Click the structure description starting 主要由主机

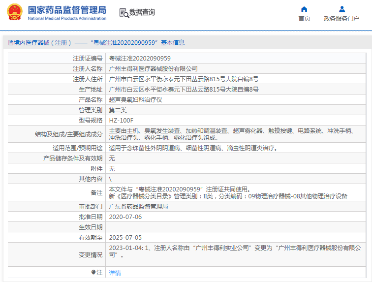(231, 134)
